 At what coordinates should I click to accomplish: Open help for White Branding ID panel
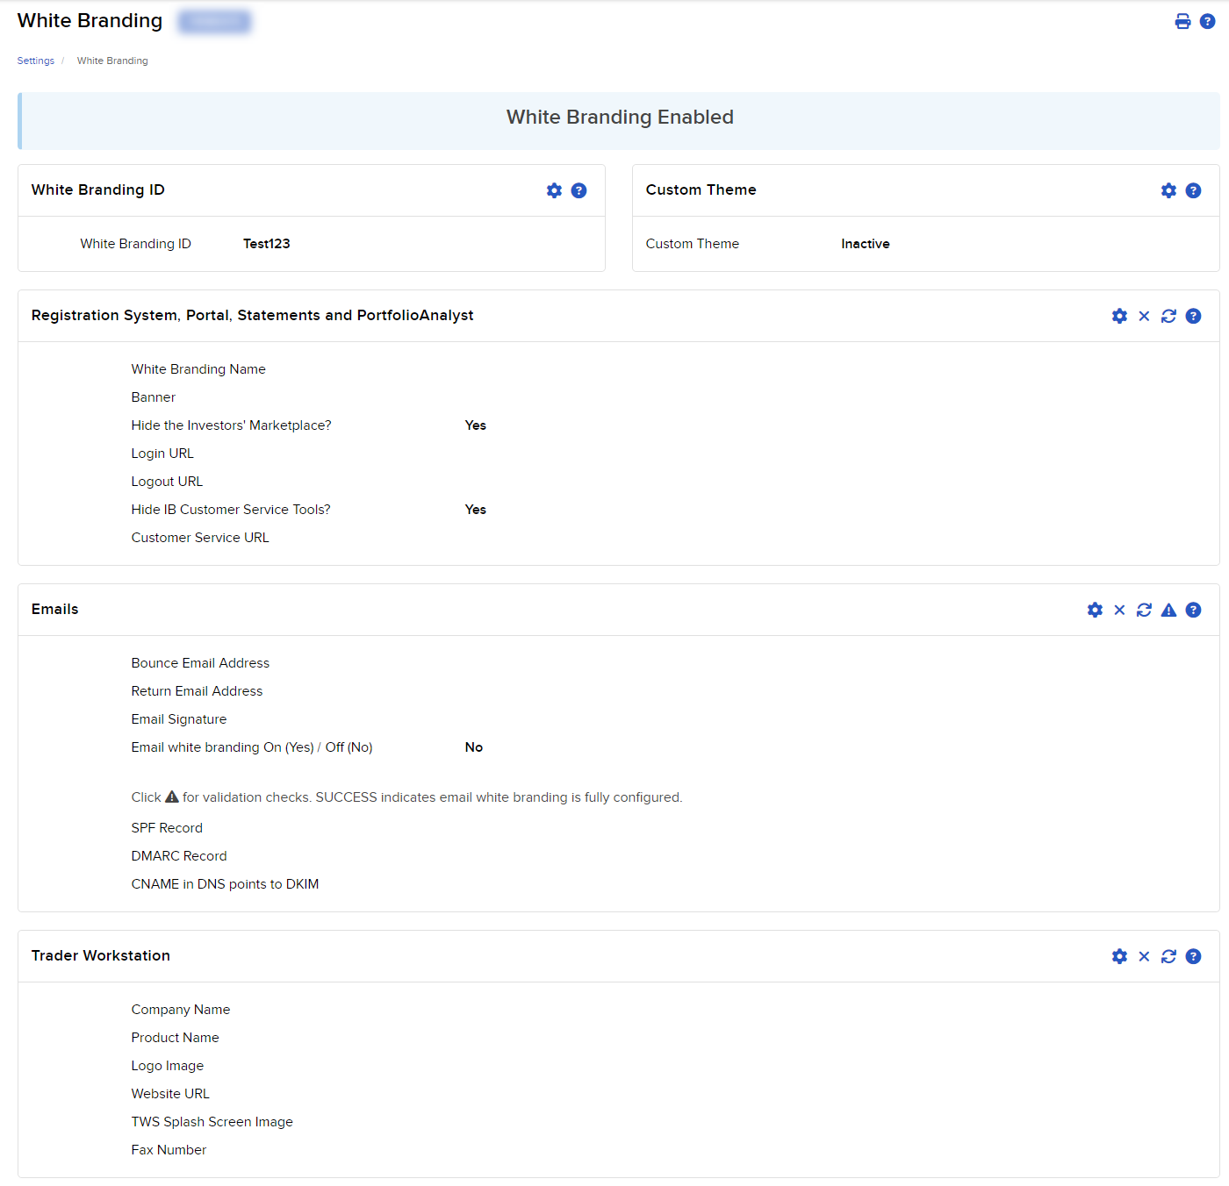point(579,190)
